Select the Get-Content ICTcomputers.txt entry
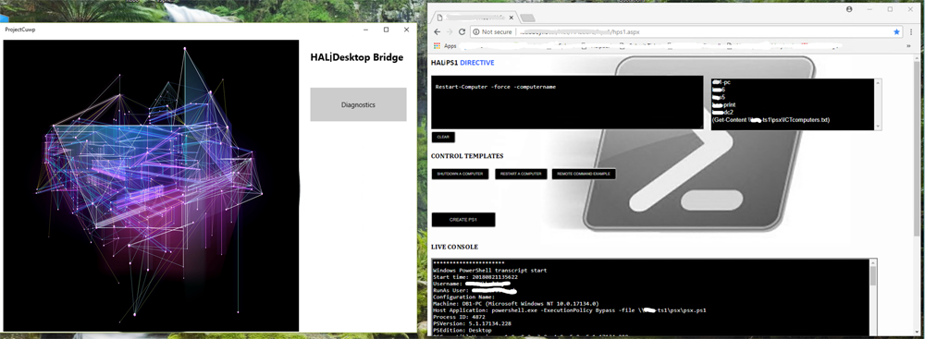This screenshot has width=925, height=339. [771, 120]
